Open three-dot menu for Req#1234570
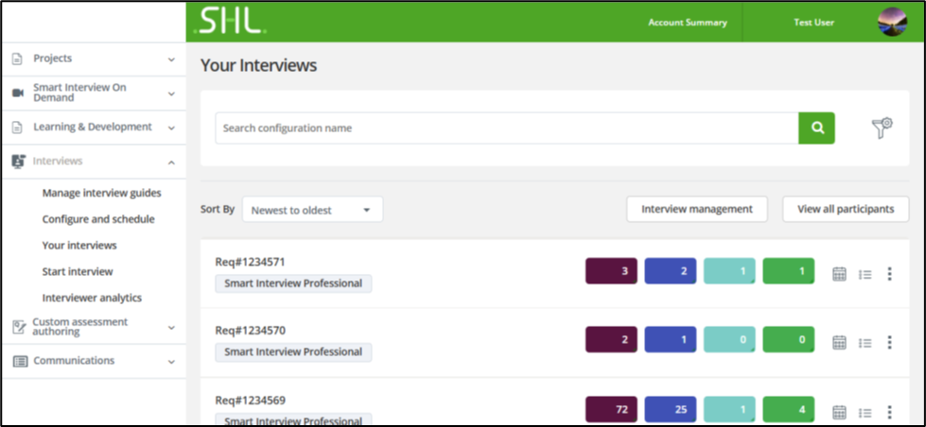The width and height of the screenshot is (926, 427). 889,343
